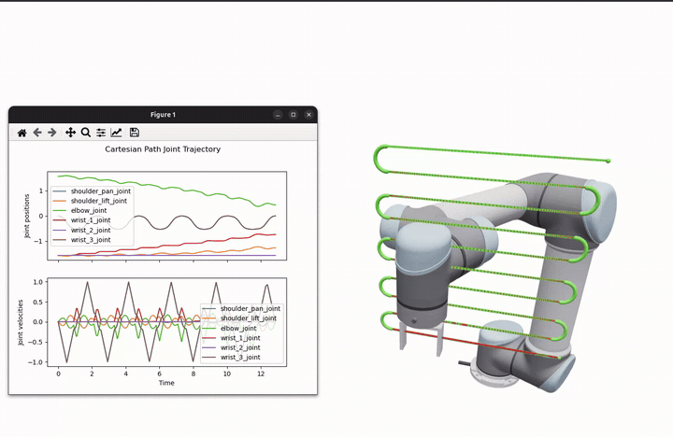Activate the Pan axes tool

pos(70,133)
